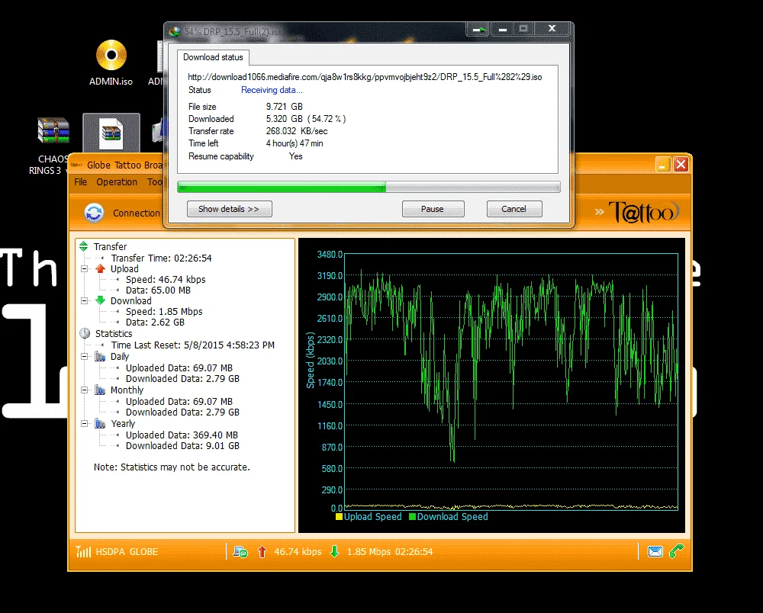Click the double chevron next to Tattoo logo
The width and height of the screenshot is (763, 613).
(x=600, y=211)
